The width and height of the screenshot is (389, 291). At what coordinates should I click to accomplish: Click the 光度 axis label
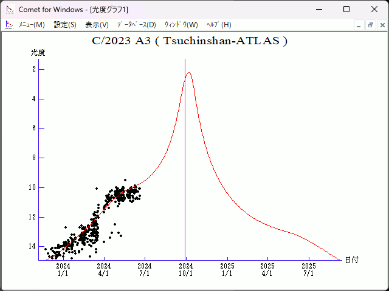click(38, 53)
